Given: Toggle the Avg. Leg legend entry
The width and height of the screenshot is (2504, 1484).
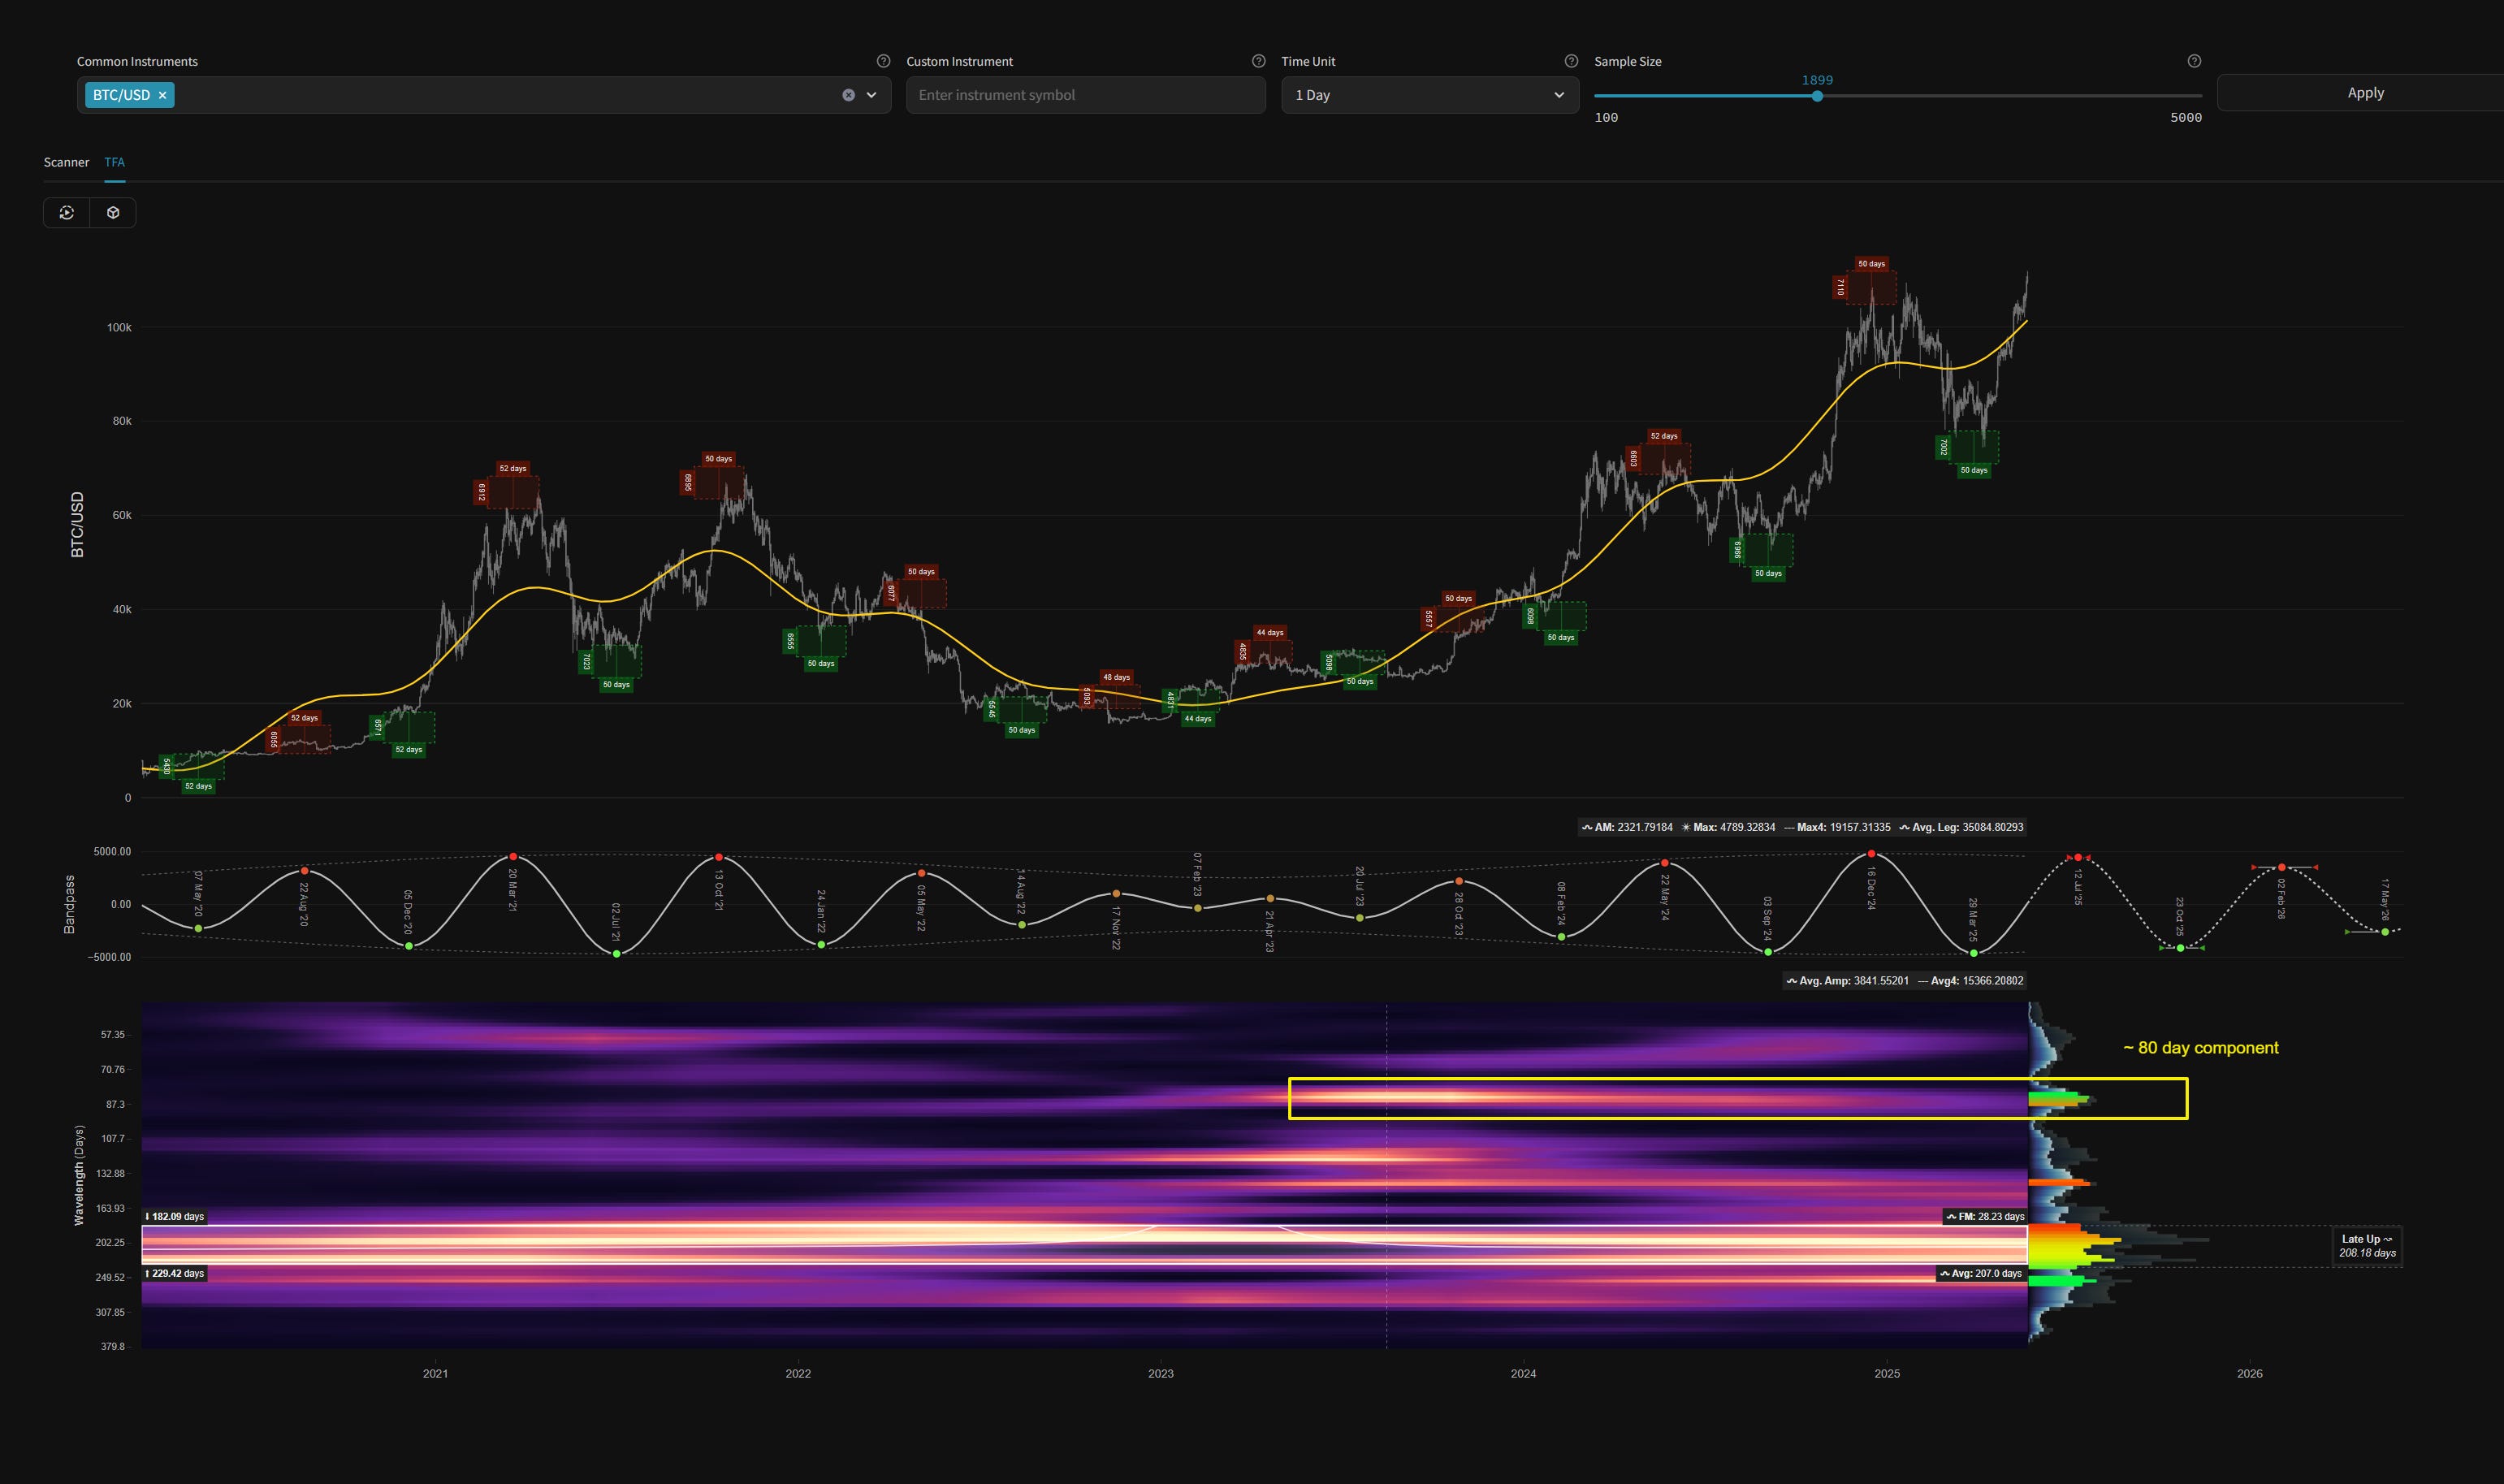Looking at the screenshot, I should [1964, 827].
